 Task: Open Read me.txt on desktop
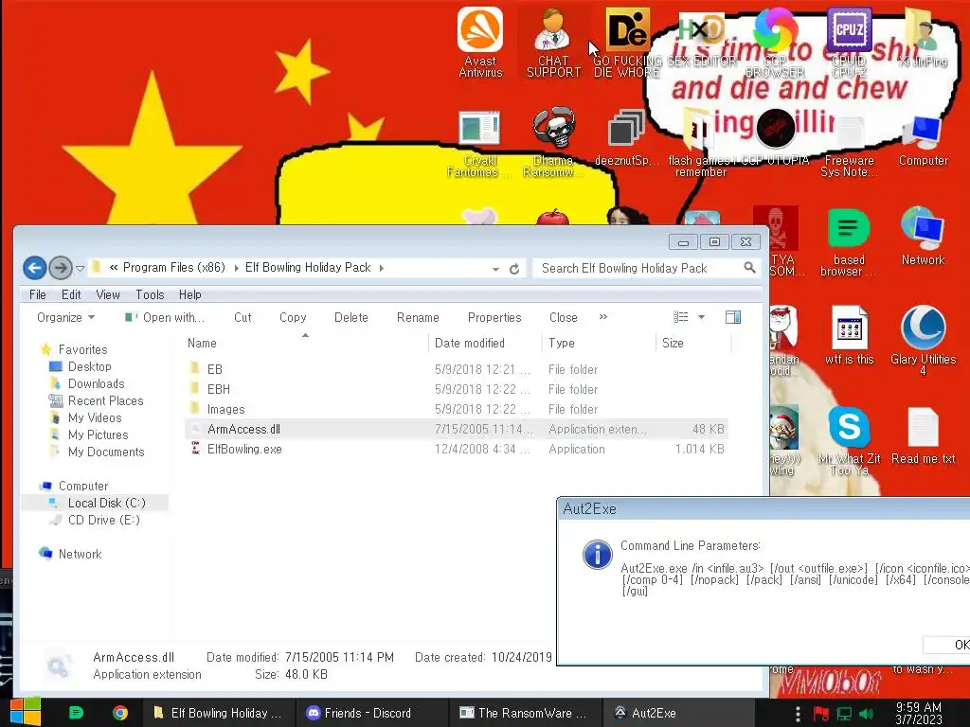(x=923, y=435)
